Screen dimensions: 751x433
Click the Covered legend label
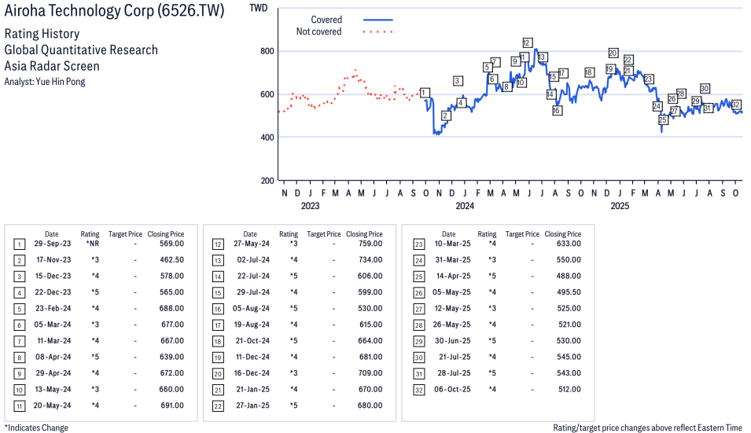point(326,20)
